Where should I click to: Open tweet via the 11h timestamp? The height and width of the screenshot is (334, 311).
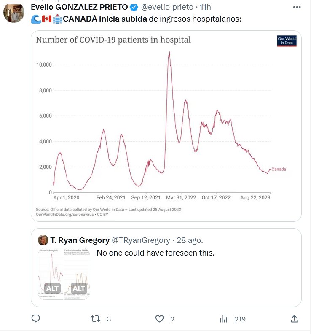[206, 7]
